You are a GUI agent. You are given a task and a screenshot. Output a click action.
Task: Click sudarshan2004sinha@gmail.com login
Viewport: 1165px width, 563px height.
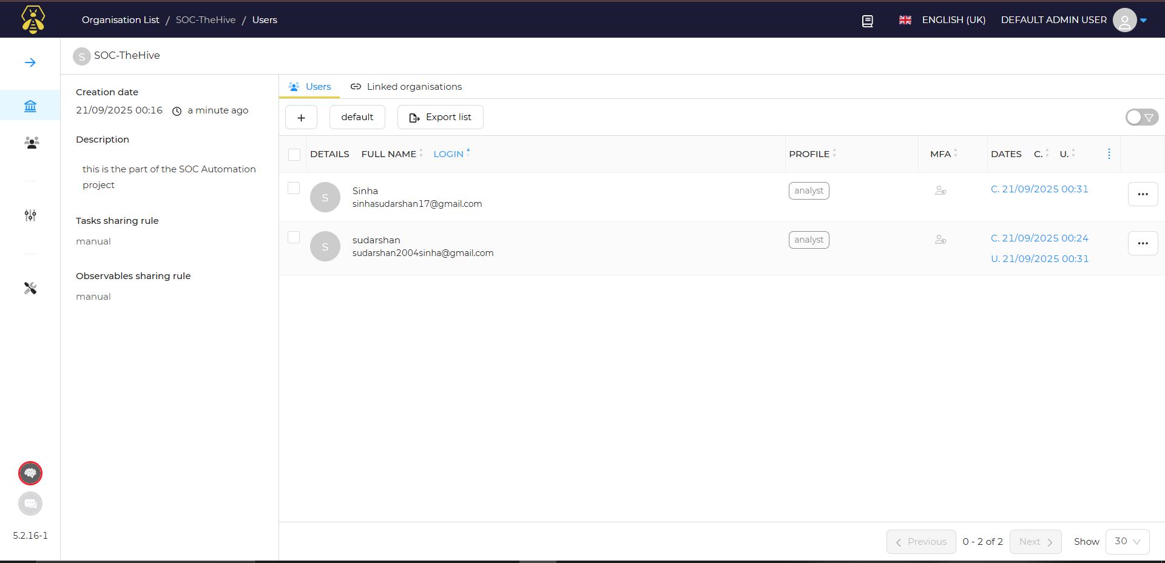(x=423, y=253)
